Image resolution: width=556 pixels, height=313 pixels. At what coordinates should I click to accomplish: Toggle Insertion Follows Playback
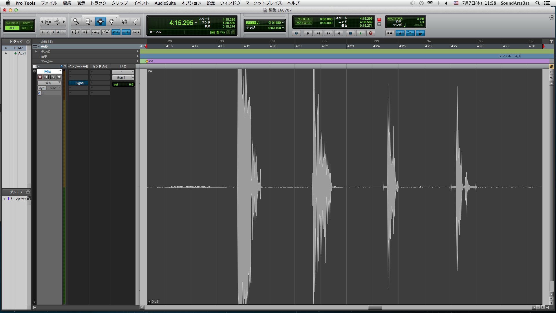pos(136,32)
